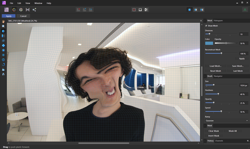Viewport: 250px width, 149px height.
Task: Open the Affinity Photo app icon menu
Action: tap(4, 3)
